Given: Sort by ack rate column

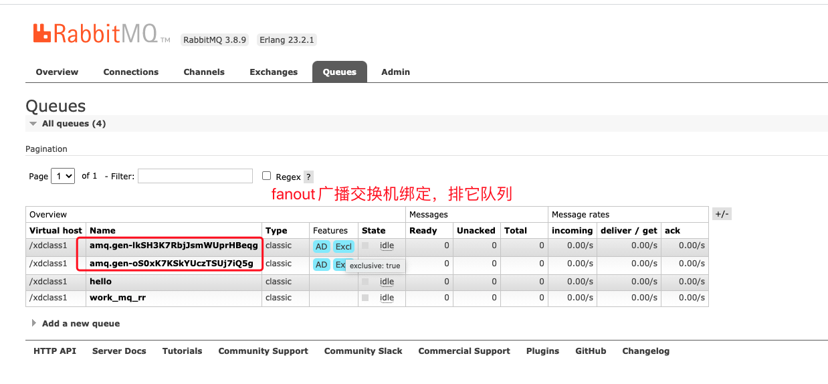Looking at the screenshot, I should click(672, 230).
